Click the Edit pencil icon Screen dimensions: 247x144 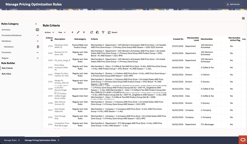click(78, 32)
